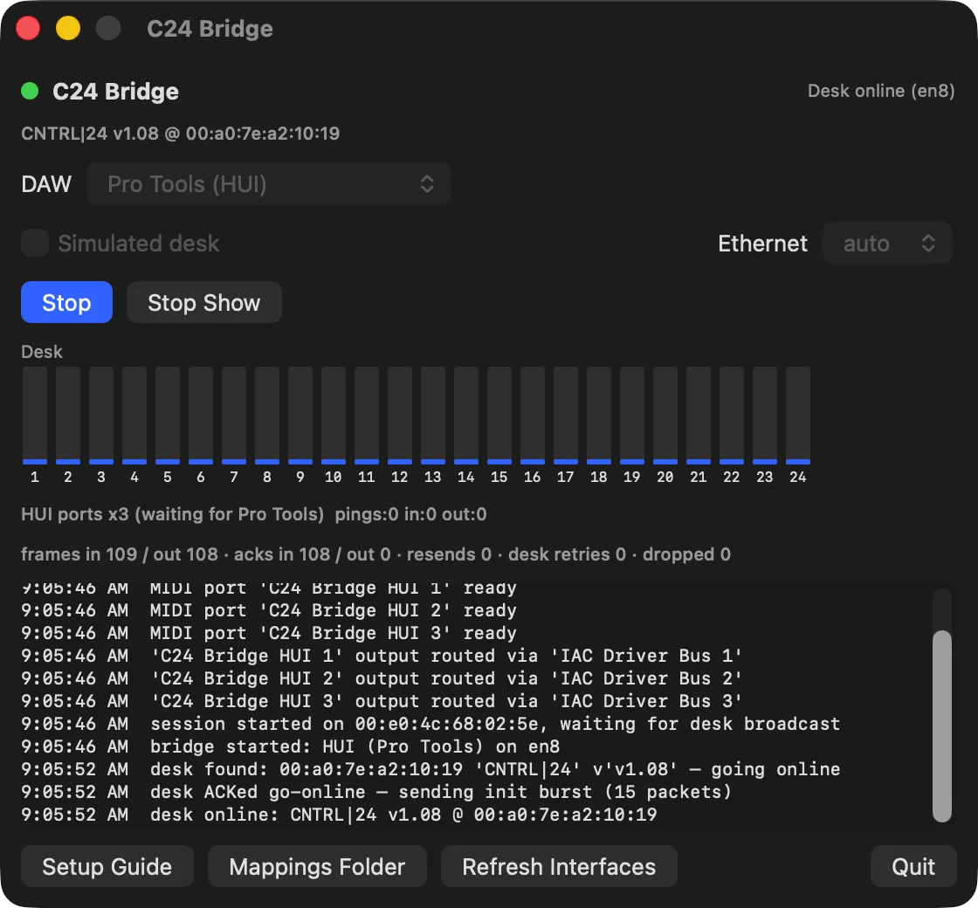Click log line 'bridge started: HUI (Pro Tools) on en8'
Screen dimensions: 978x908
pyautogui.click(x=291, y=746)
